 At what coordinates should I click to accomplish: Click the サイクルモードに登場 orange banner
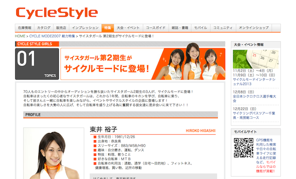143,64
